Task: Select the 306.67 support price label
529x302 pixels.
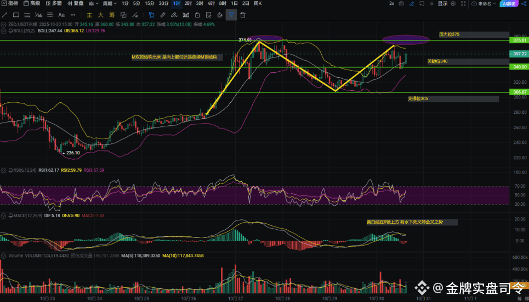Action: pyautogui.click(x=519, y=92)
